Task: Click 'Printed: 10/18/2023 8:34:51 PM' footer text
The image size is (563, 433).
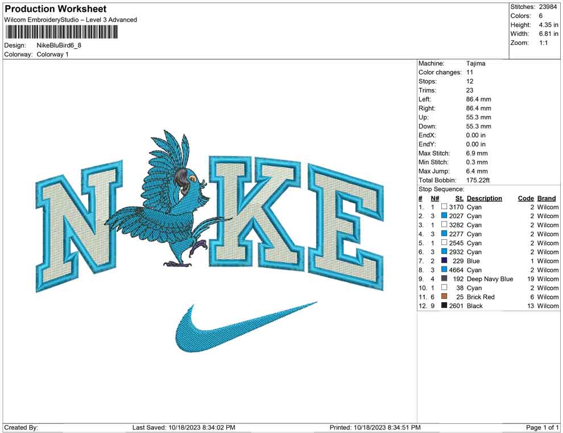Action: point(375,427)
